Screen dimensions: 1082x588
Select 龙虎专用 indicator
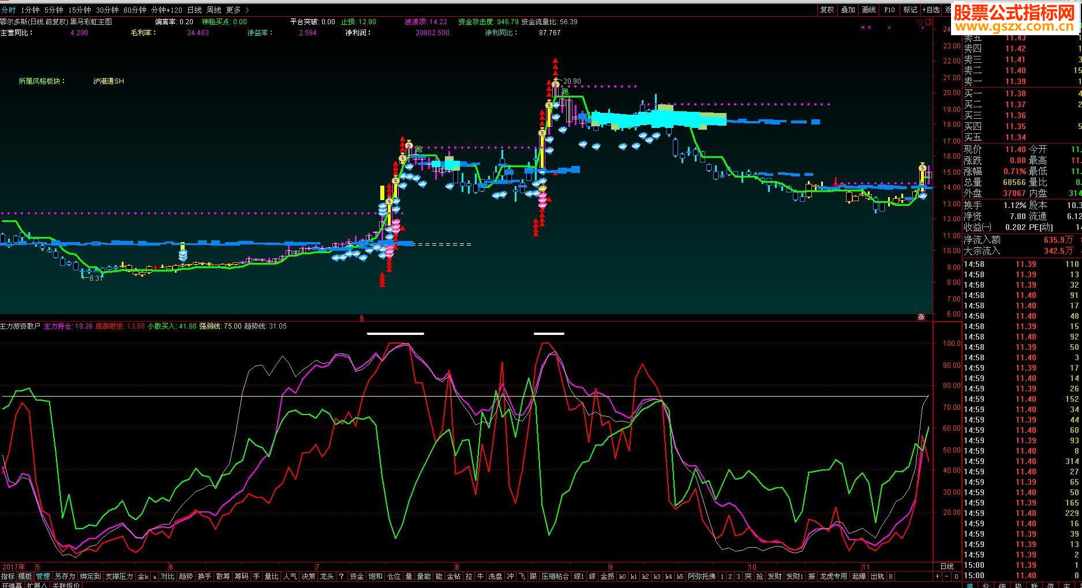click(833, 576)
